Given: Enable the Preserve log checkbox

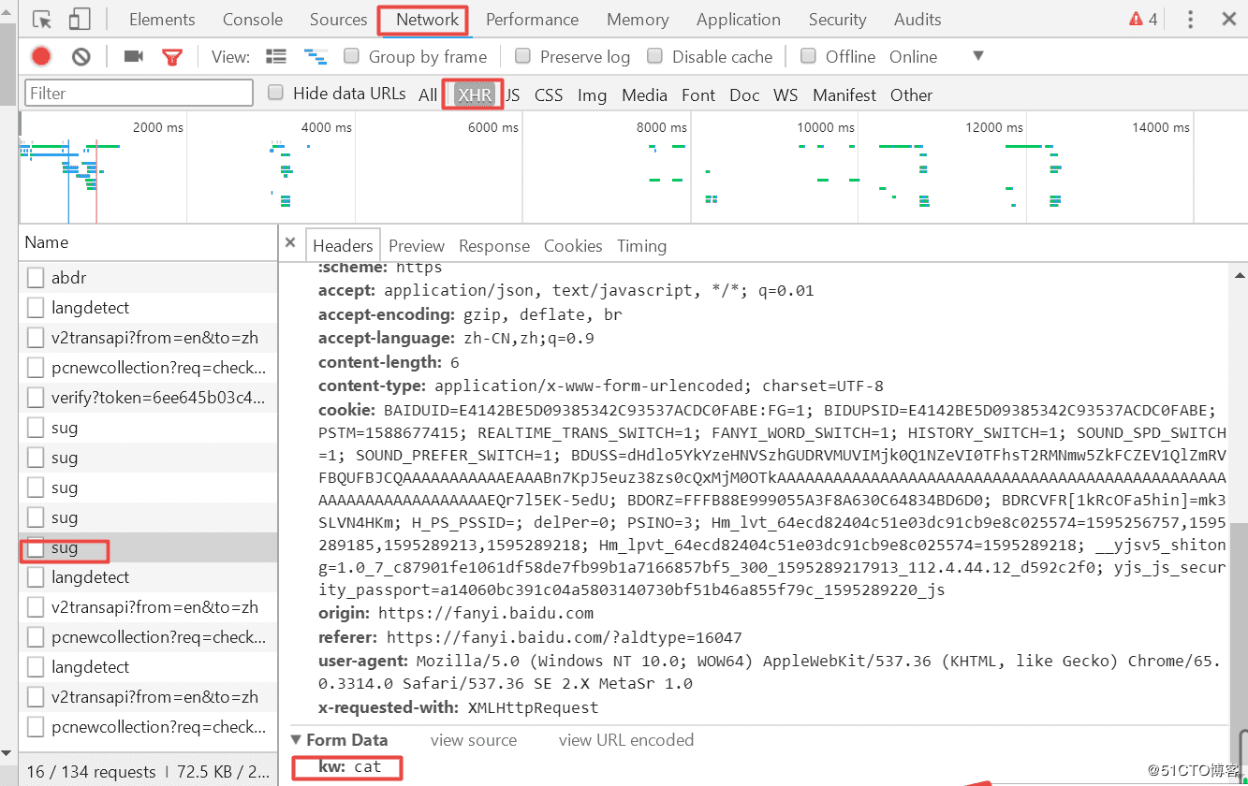Looking at the screenshot, I should click(522, 56).
